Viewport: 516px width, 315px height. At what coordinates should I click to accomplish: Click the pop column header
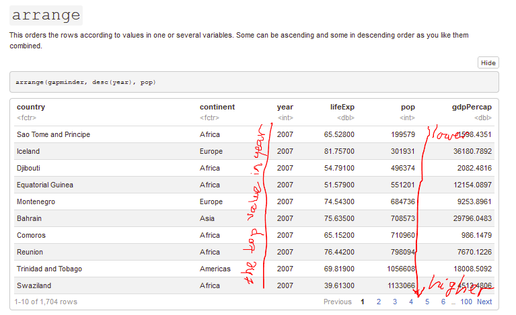pos(408,107)
